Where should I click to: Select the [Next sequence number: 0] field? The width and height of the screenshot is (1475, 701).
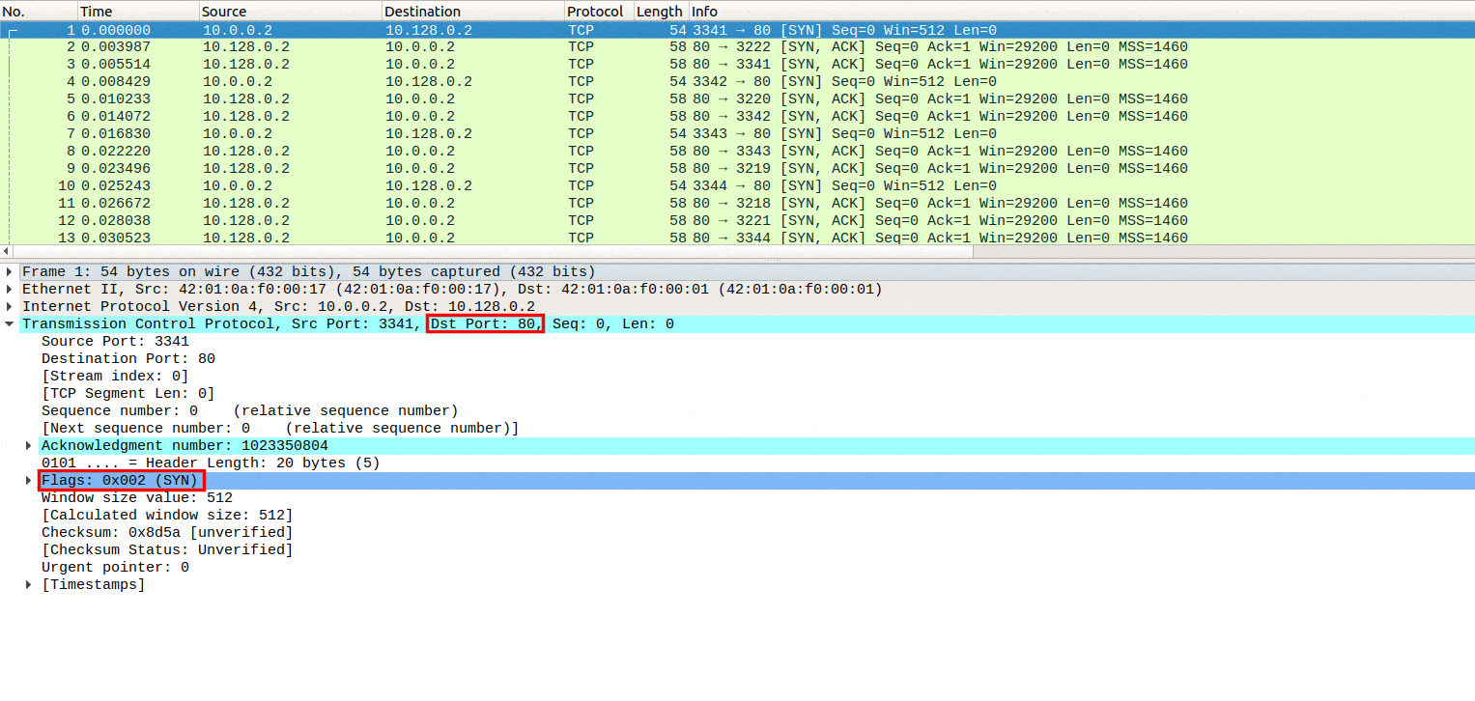[280, 429]
